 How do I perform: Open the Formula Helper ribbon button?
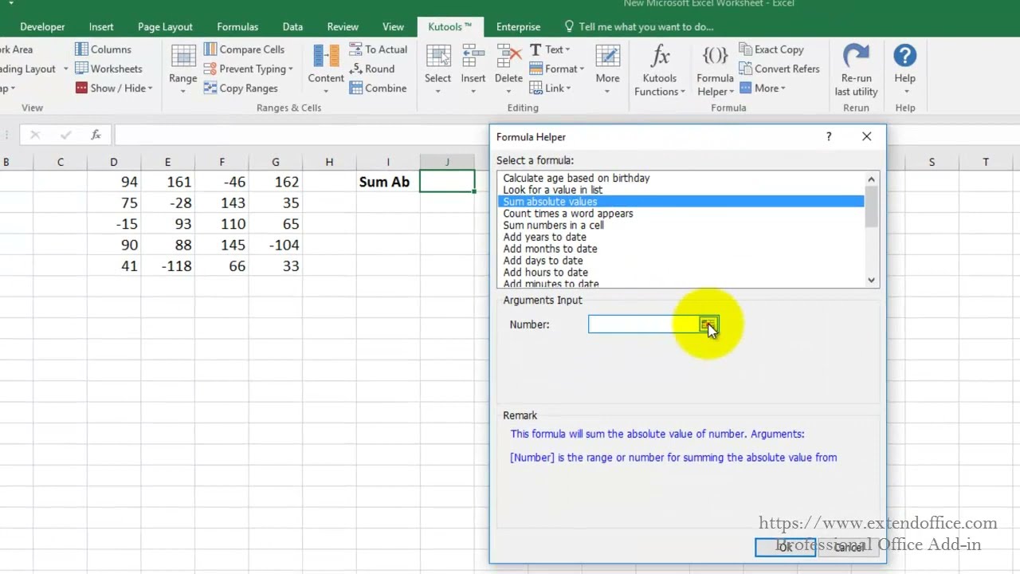(x=715, y=70)
